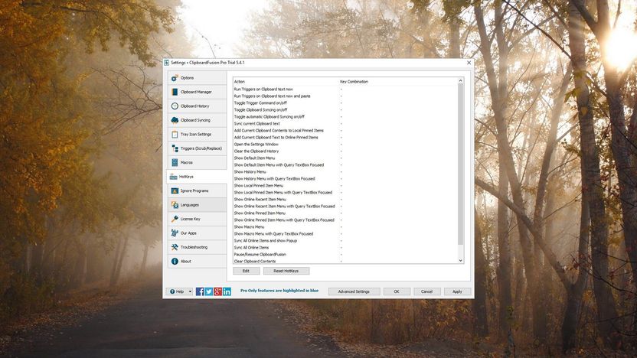Click the Clipboard Syncing cloud icon
637x358 pixels.
pos(175,120)
